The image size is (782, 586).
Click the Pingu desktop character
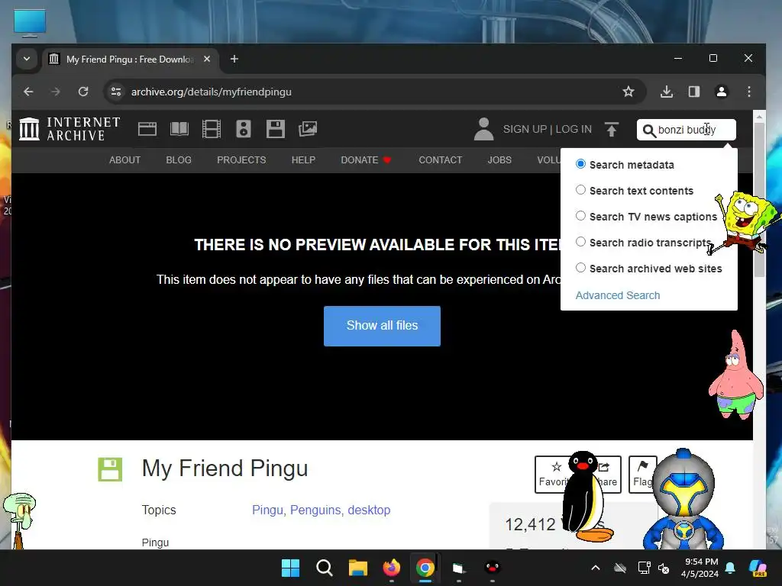pos(586,496)
